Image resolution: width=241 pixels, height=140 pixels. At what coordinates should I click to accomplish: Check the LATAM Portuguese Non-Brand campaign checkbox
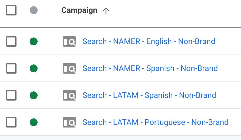click(11, 122)
